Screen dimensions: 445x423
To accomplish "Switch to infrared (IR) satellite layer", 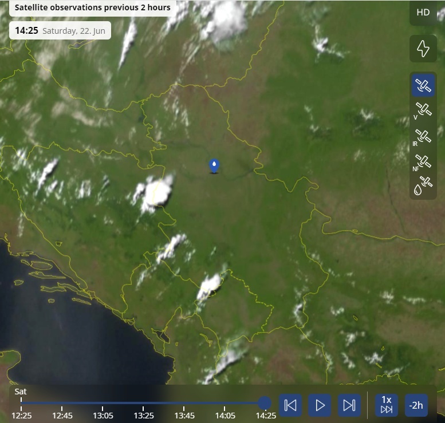I will pos(423,137).
